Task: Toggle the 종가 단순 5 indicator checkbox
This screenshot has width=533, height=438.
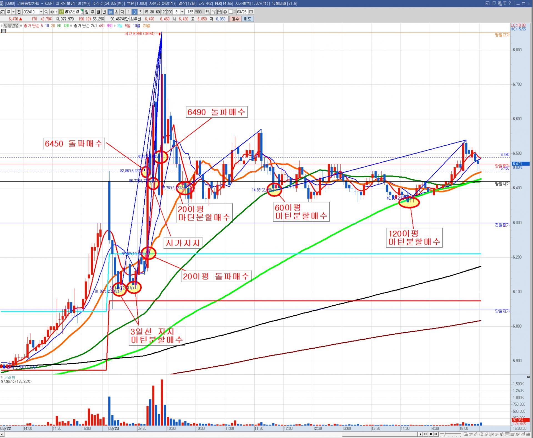Action: coord(21,26)
